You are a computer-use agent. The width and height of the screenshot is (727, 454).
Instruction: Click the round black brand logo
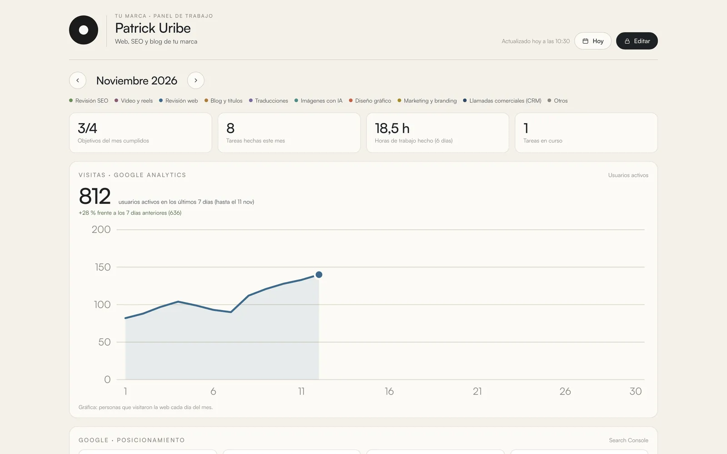(84, 30)
